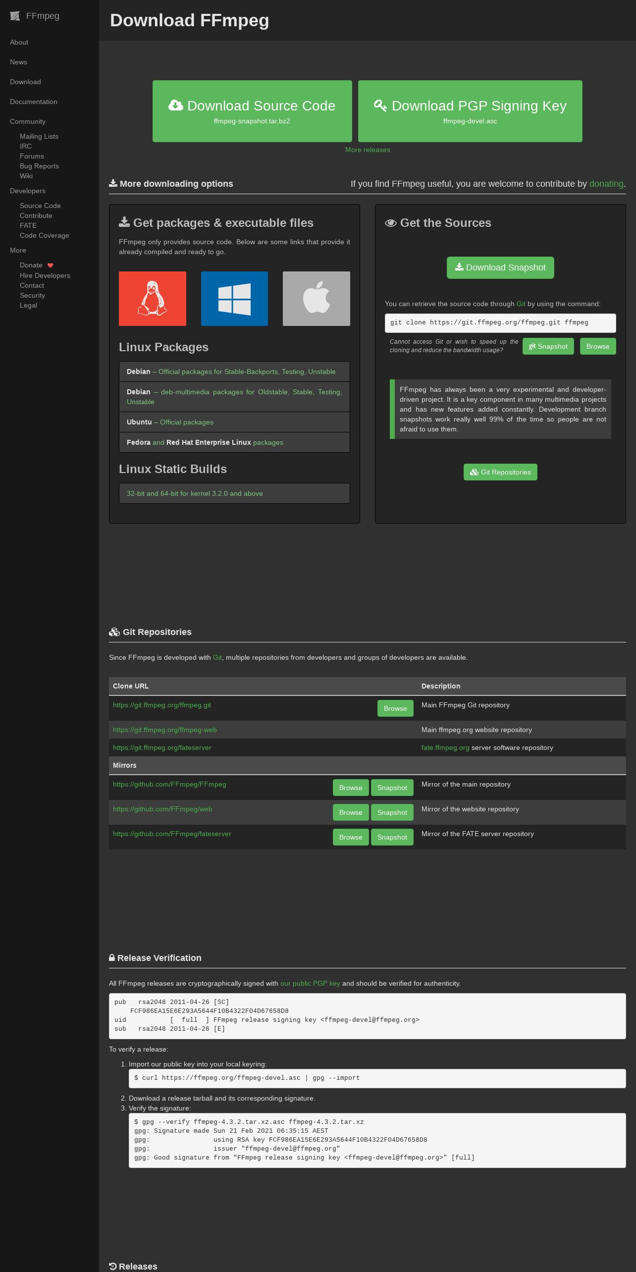Open https://git.ffmpeg.org/fateserver link
This screenshot has width=636, height=1272.
(162, 747)
